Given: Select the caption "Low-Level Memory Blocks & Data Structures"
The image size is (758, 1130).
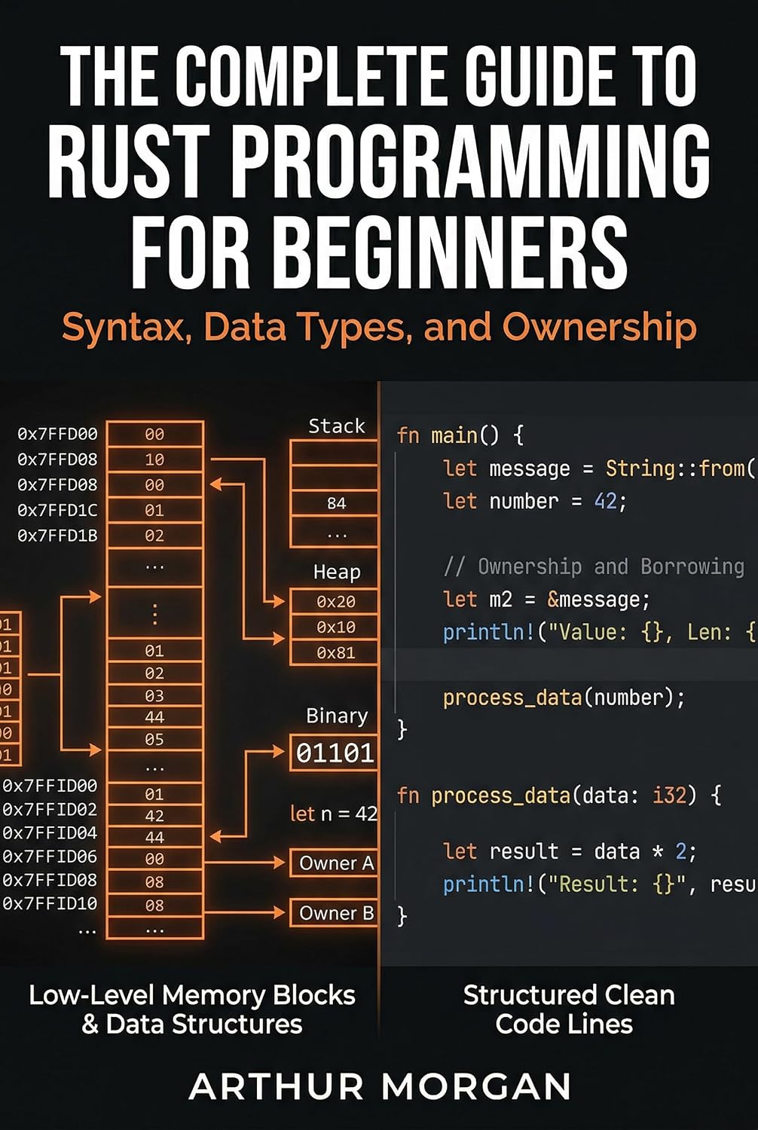Looking at the screenshot, I should pos(191,1009).
